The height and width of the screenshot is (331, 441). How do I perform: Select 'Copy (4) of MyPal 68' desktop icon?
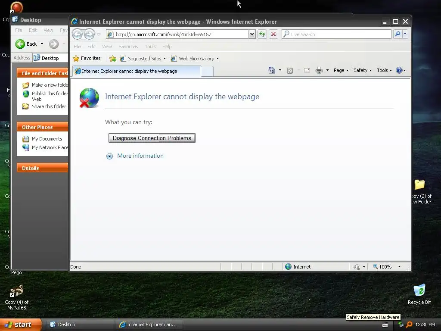(17, 297)
